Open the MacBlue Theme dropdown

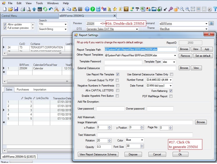(x=206, y=29)
